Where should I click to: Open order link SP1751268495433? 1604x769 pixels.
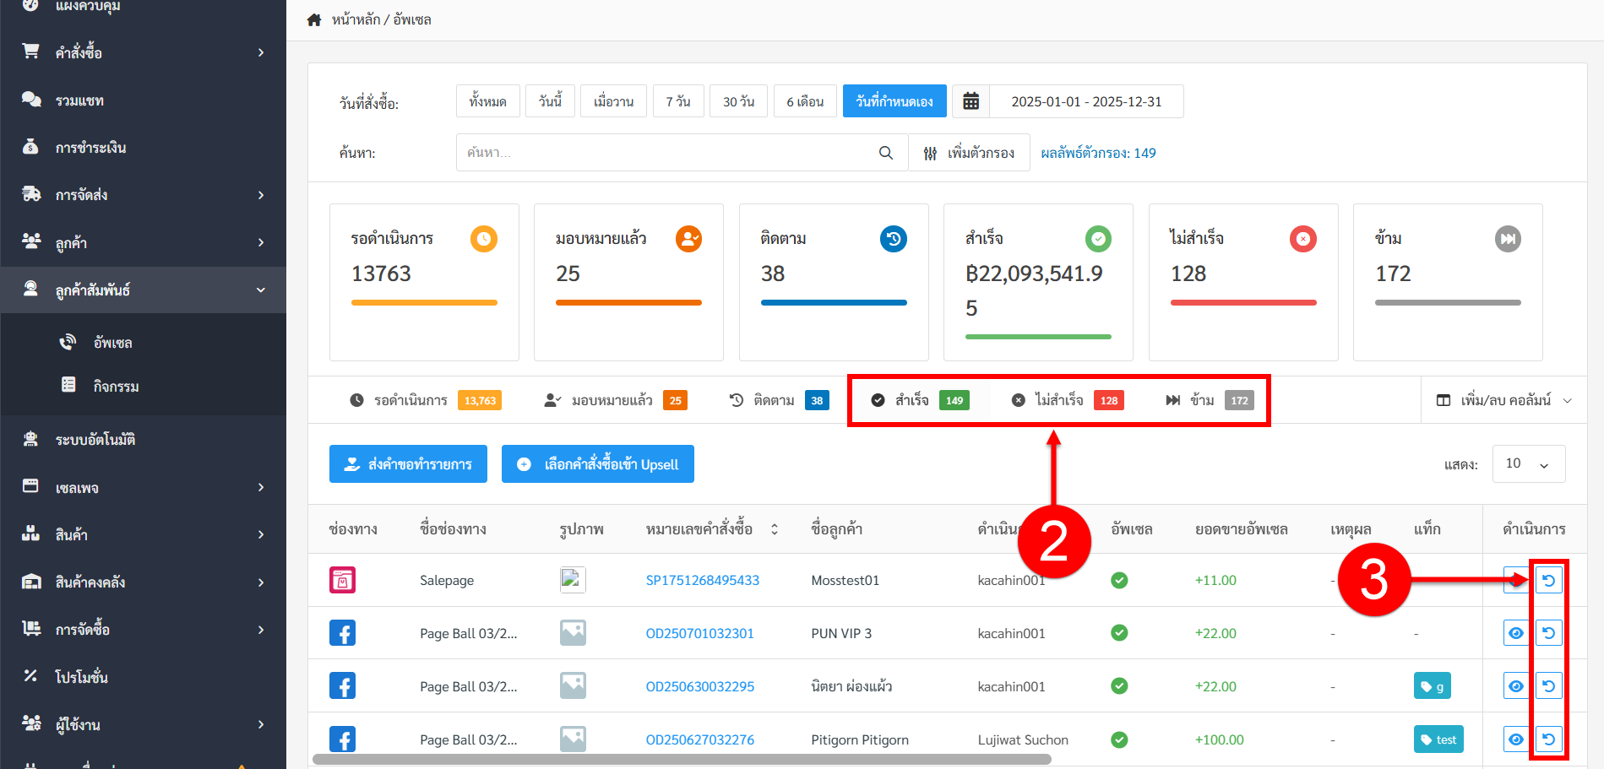(702, 580)
